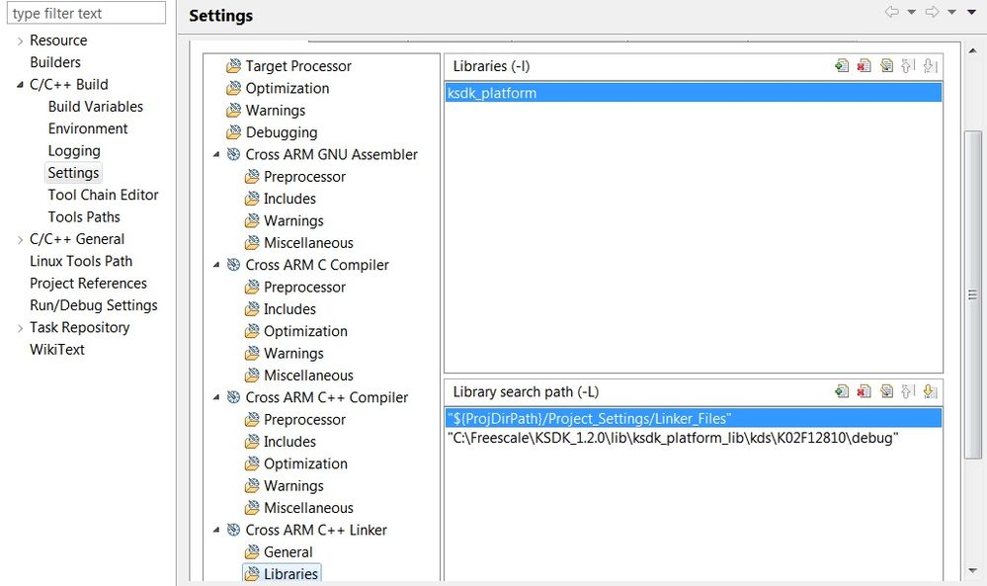Move path down in Library search path toolbar
The height and width of the screenshot is (586, 987).
[x=930, y=391]
